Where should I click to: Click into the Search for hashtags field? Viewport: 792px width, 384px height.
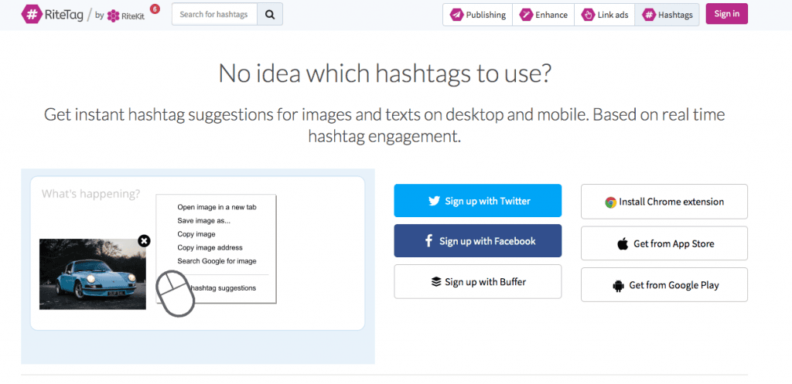click(x=215, y=14)
